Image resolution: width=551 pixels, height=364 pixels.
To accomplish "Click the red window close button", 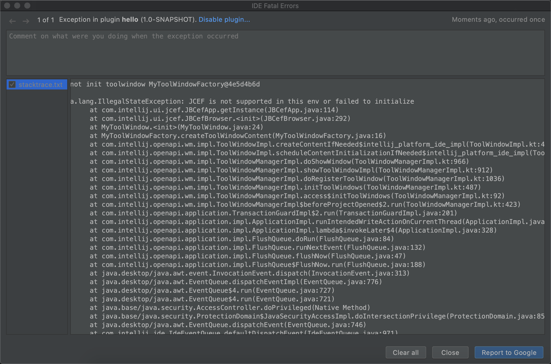I will point(7,6).
